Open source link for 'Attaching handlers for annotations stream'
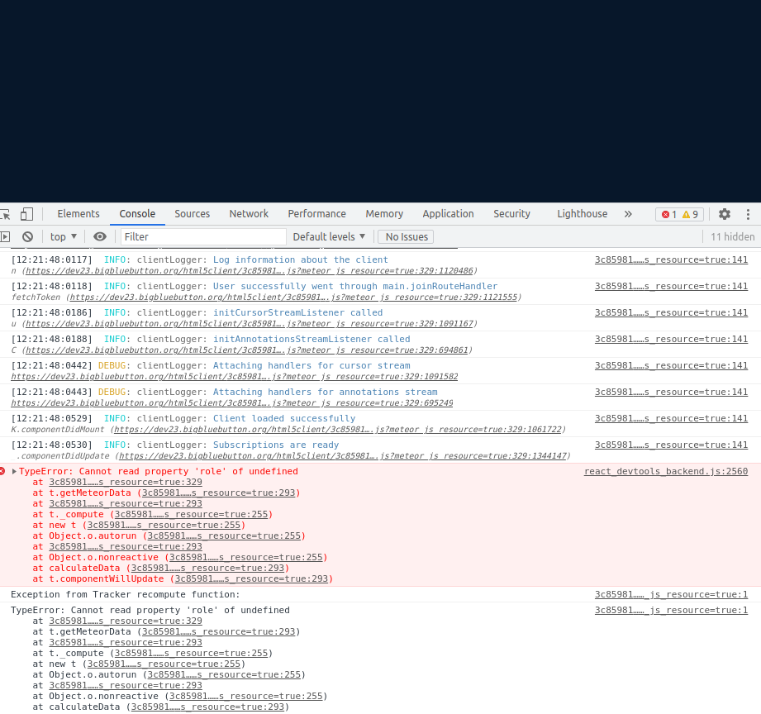761x714 pixels. click(x=671, y=393)
